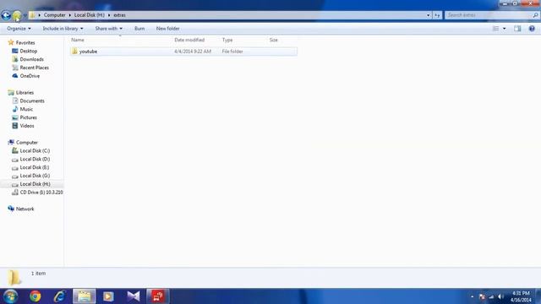Open the Pictures library
This screenshot has height=304, width=541.
click(x=28, y=117)
